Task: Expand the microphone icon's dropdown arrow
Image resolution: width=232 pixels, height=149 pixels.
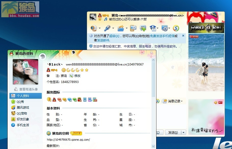Action: coord(113,28)
